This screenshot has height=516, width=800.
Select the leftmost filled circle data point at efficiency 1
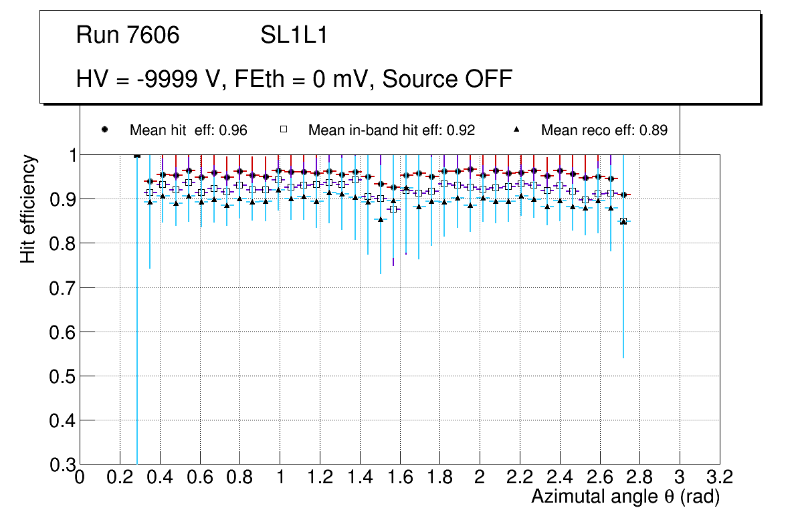[x=137, y=155]
